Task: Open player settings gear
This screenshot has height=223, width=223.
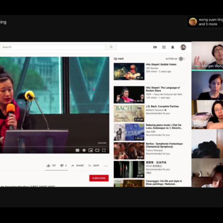Action: tap(84, 150)
